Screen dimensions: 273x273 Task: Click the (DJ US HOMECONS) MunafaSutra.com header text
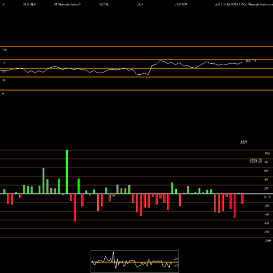[244, 4]
